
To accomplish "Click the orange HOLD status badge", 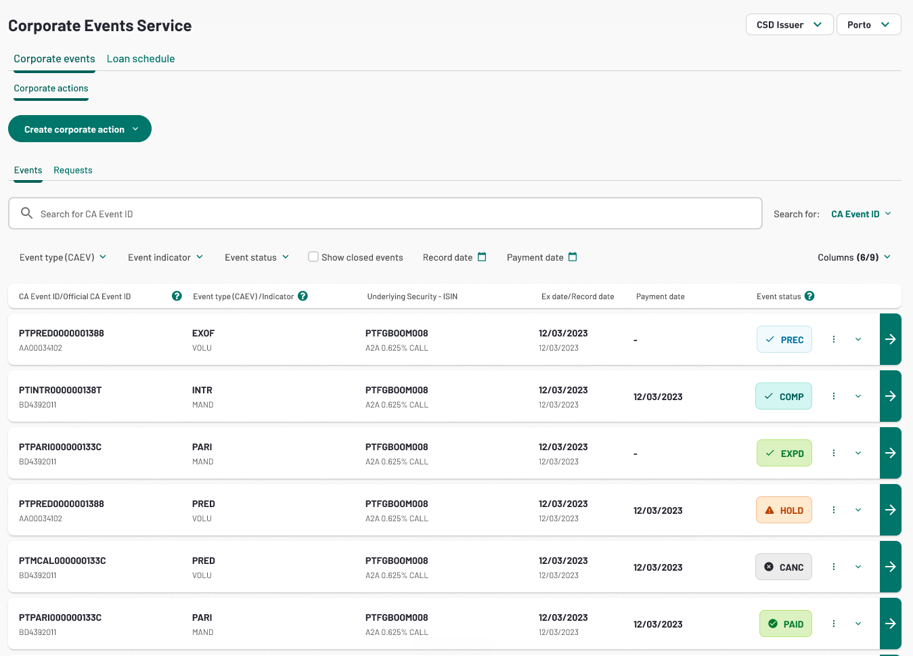I will [784, 510].
